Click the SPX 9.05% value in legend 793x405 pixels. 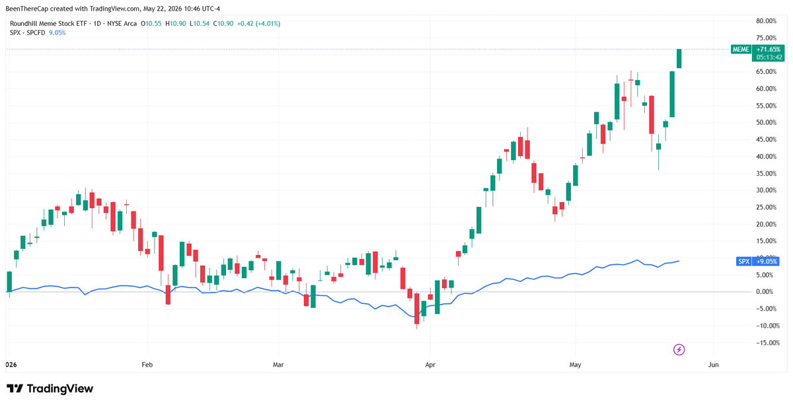[x=57, y=32]
